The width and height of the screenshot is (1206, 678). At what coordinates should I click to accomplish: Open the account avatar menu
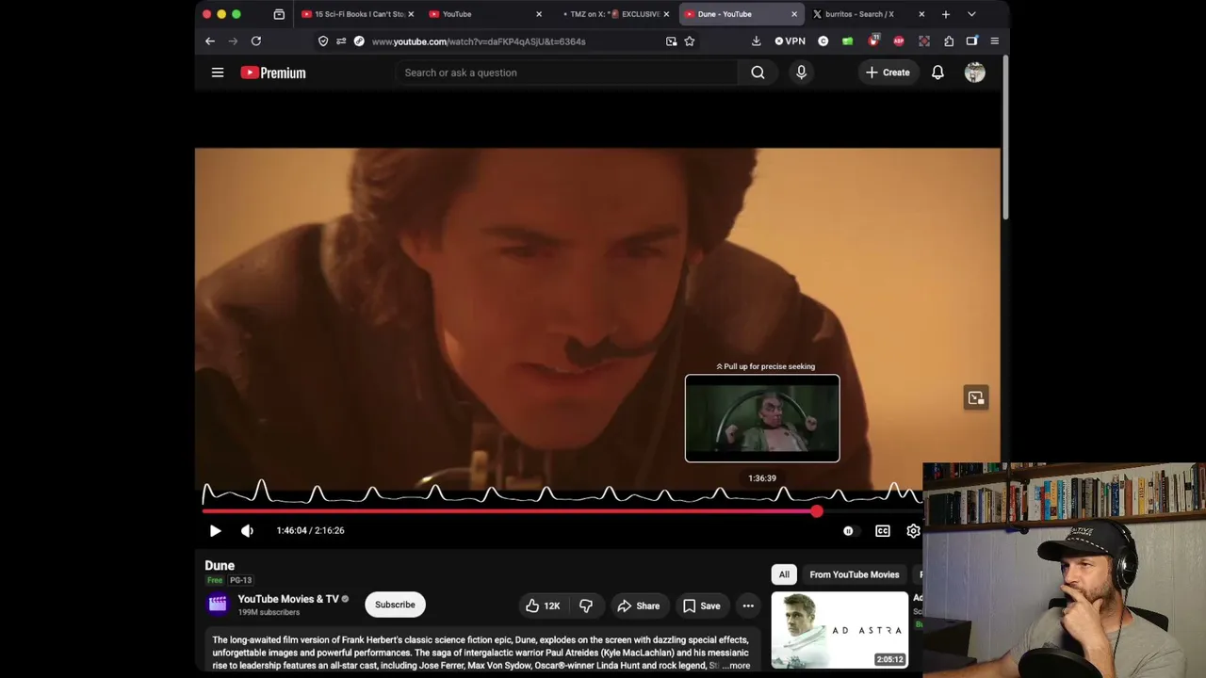coord(975,73)
